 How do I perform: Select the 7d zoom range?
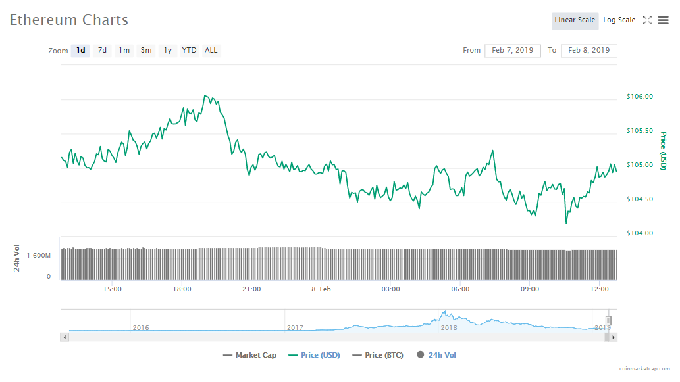[102, 51]
